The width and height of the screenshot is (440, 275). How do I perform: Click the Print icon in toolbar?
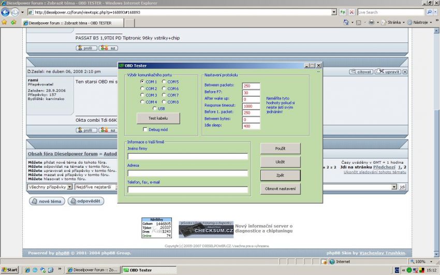(371, 22)
